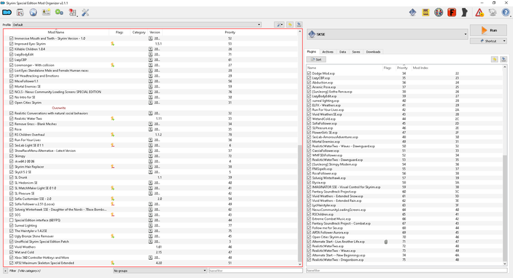Open the Install Mod from archive toolbar icon
This screenshot has height=278, width=513.
20,12
